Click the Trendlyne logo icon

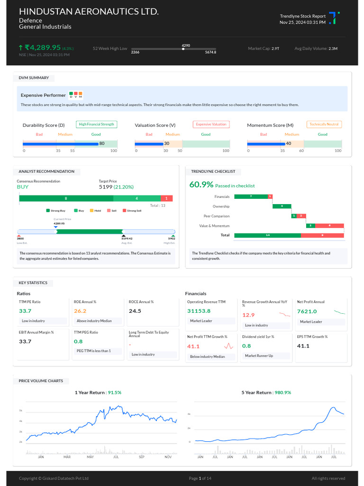334,18
